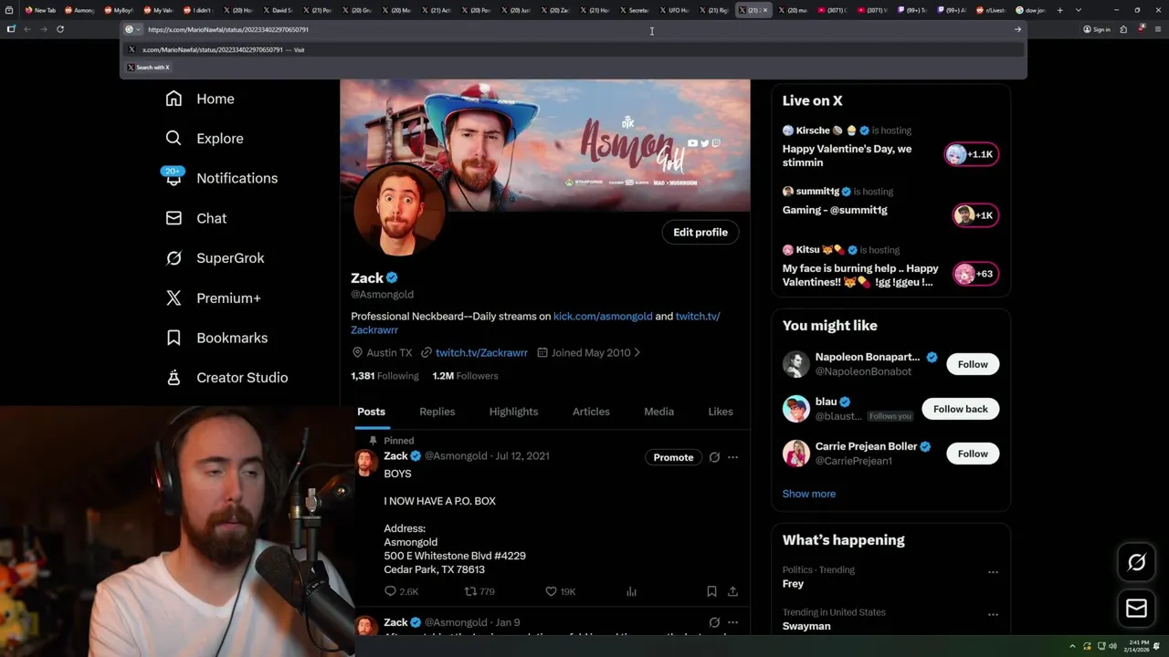This screenshot has width=1169, height=657.
Task: Open Explore from the sidebar
Action: tap(205, 139)
